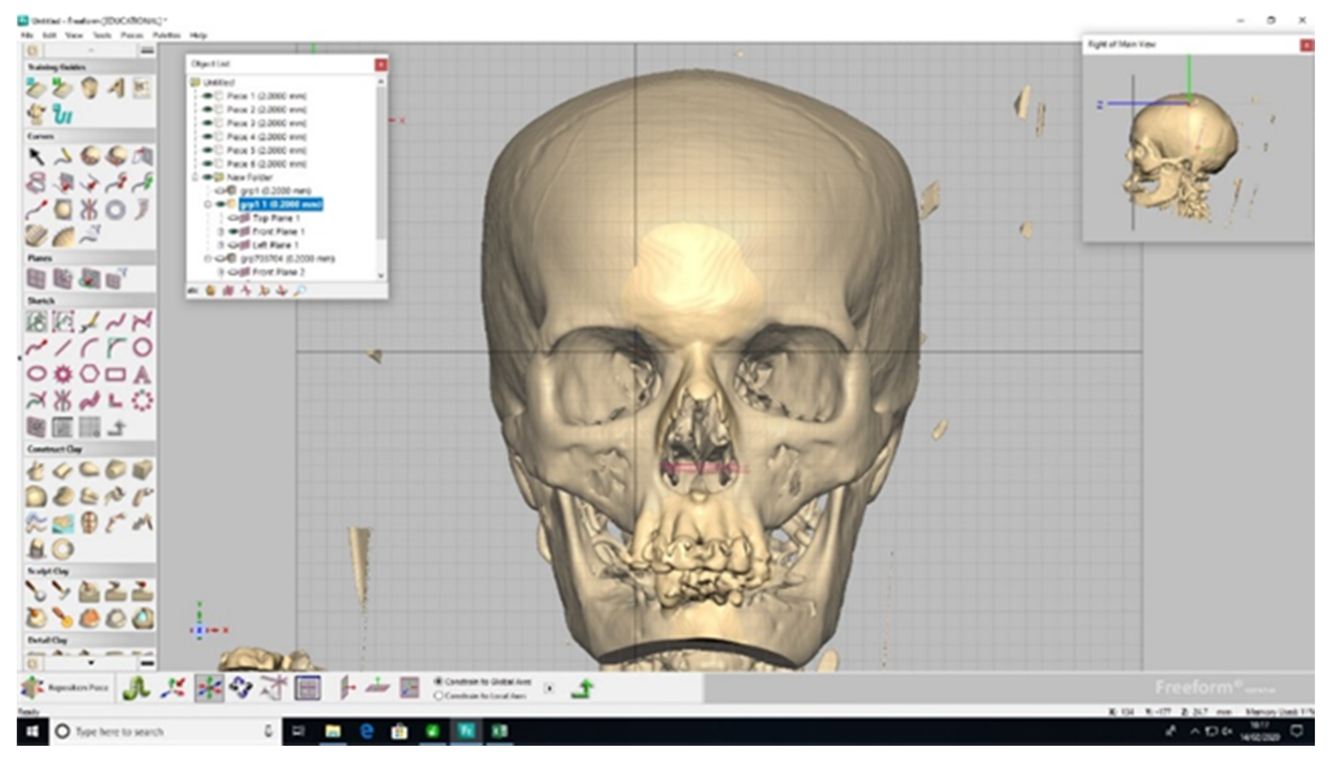Screen dimensions: 1334x767
Task: Select Constrain to Local Axes radio button
Action: pos(438,696)
